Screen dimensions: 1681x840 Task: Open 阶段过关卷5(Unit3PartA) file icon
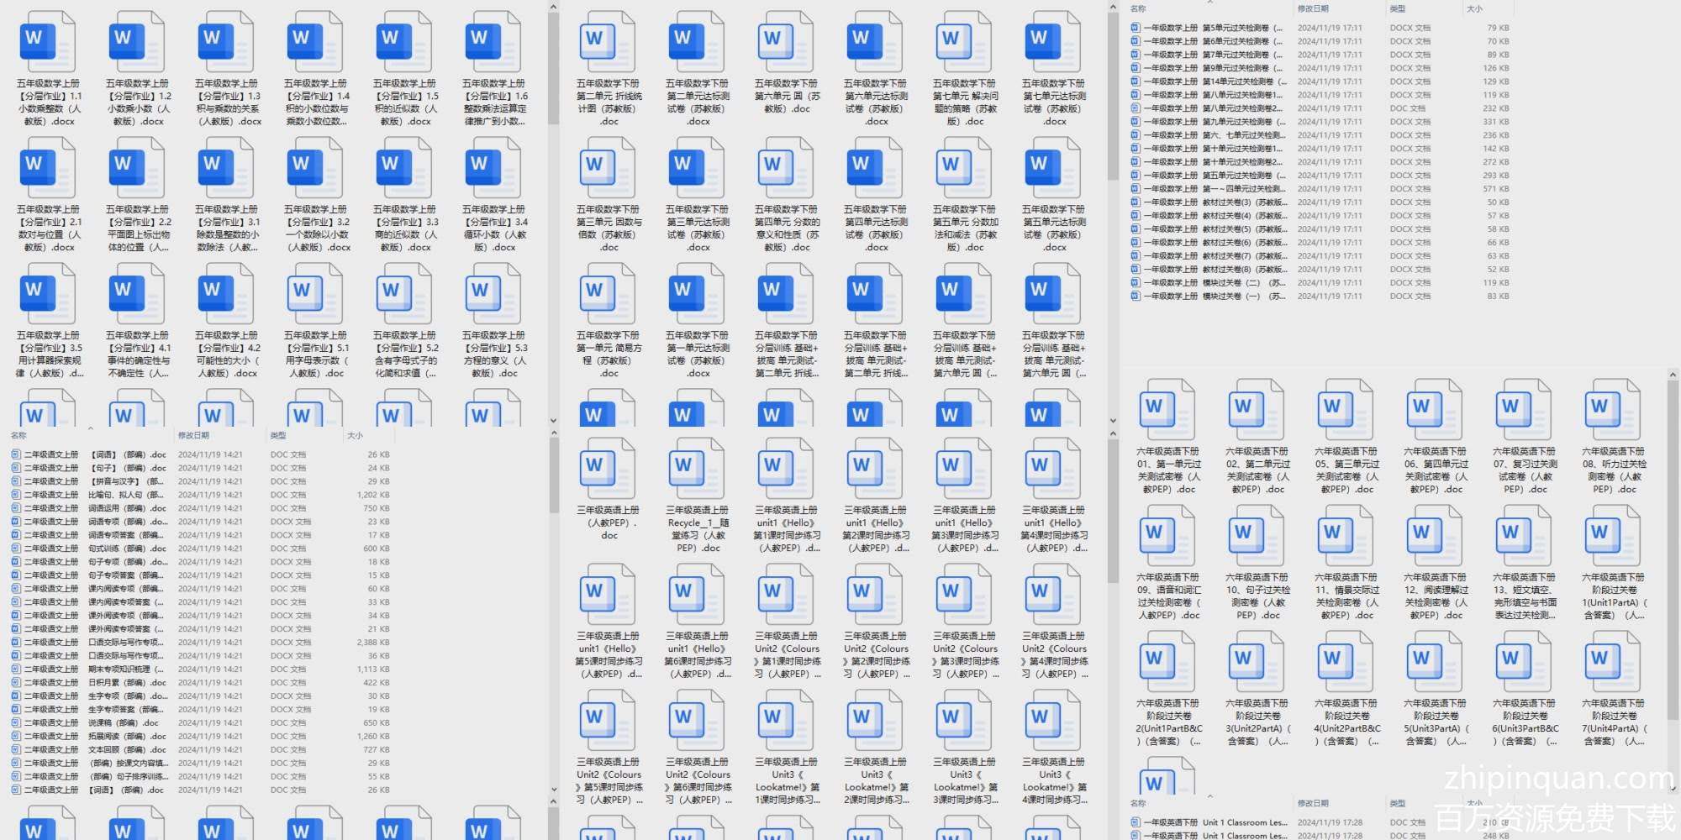[1435, 662]
